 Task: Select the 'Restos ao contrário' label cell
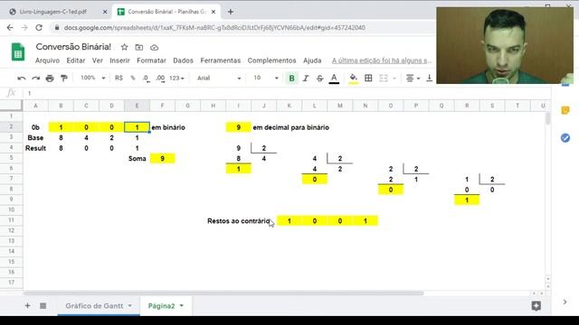238,220
